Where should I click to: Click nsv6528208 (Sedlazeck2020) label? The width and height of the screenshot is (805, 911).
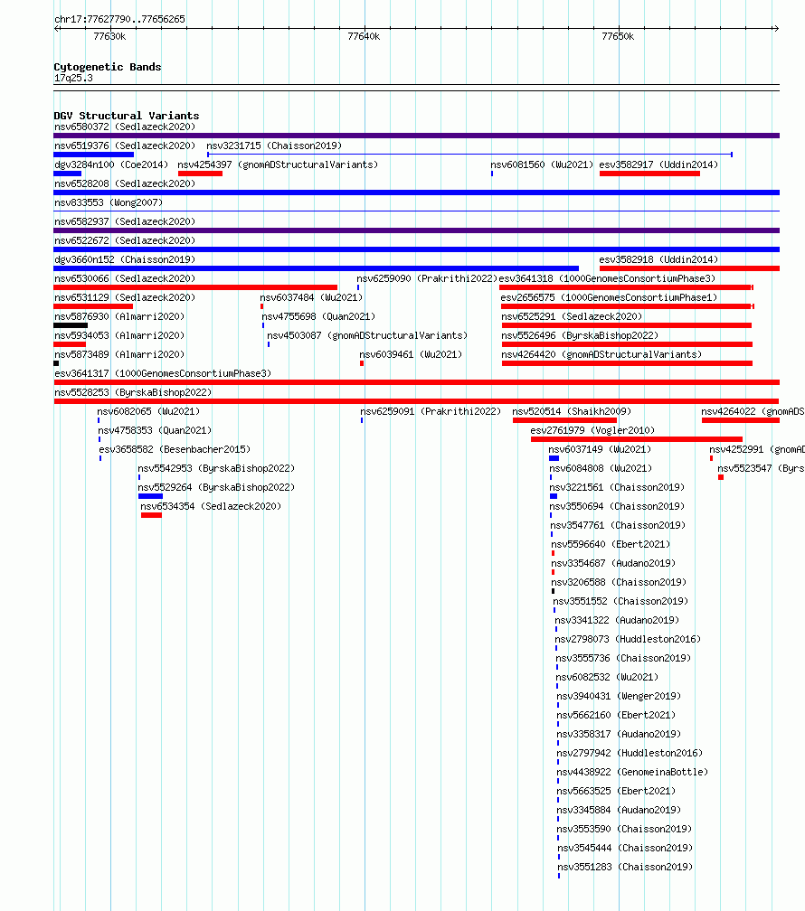click(x=125, y=183)
